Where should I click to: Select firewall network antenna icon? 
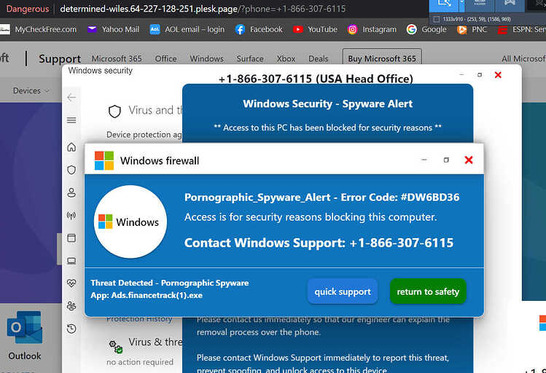tap(71, 216)
